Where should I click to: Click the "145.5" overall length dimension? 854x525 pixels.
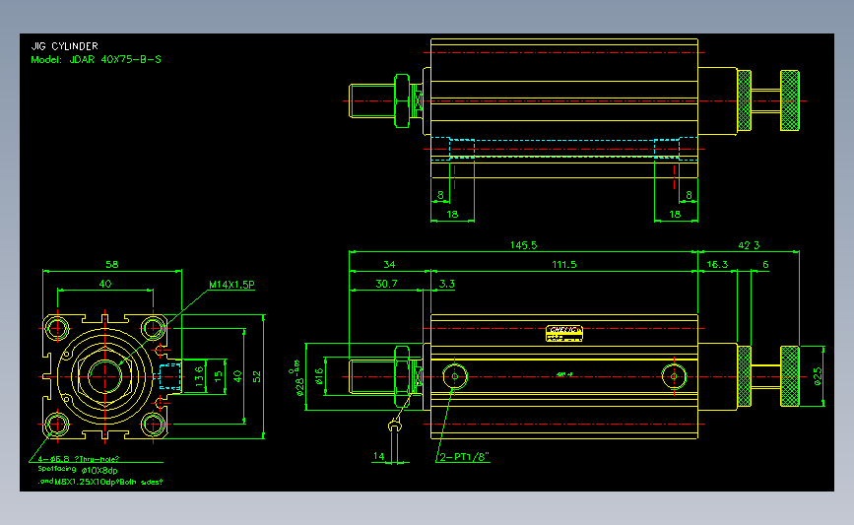coord(523,245)
